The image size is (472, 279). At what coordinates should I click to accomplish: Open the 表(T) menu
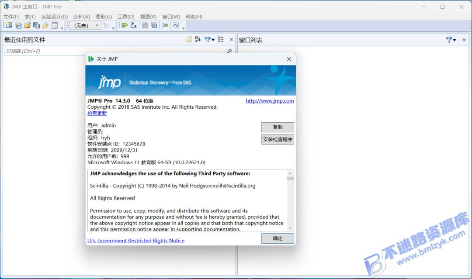tap(30, 17)
